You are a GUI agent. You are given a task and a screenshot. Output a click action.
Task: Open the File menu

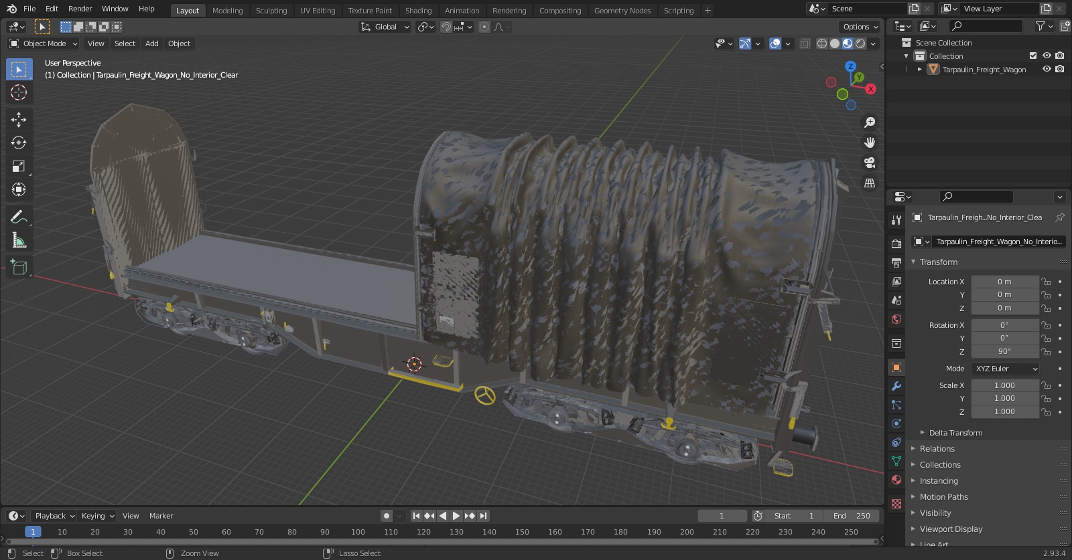29,9
